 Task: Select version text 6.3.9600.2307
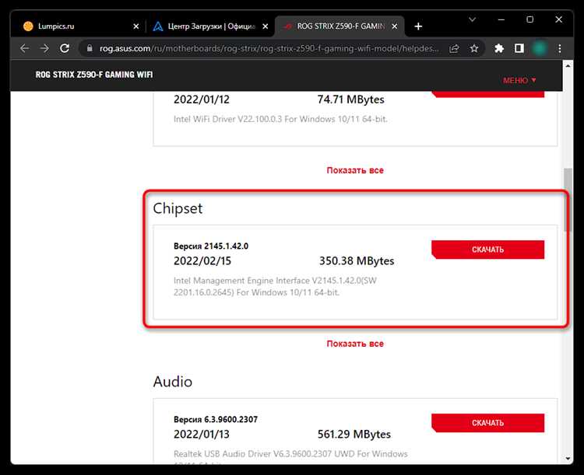coord(230,419)
